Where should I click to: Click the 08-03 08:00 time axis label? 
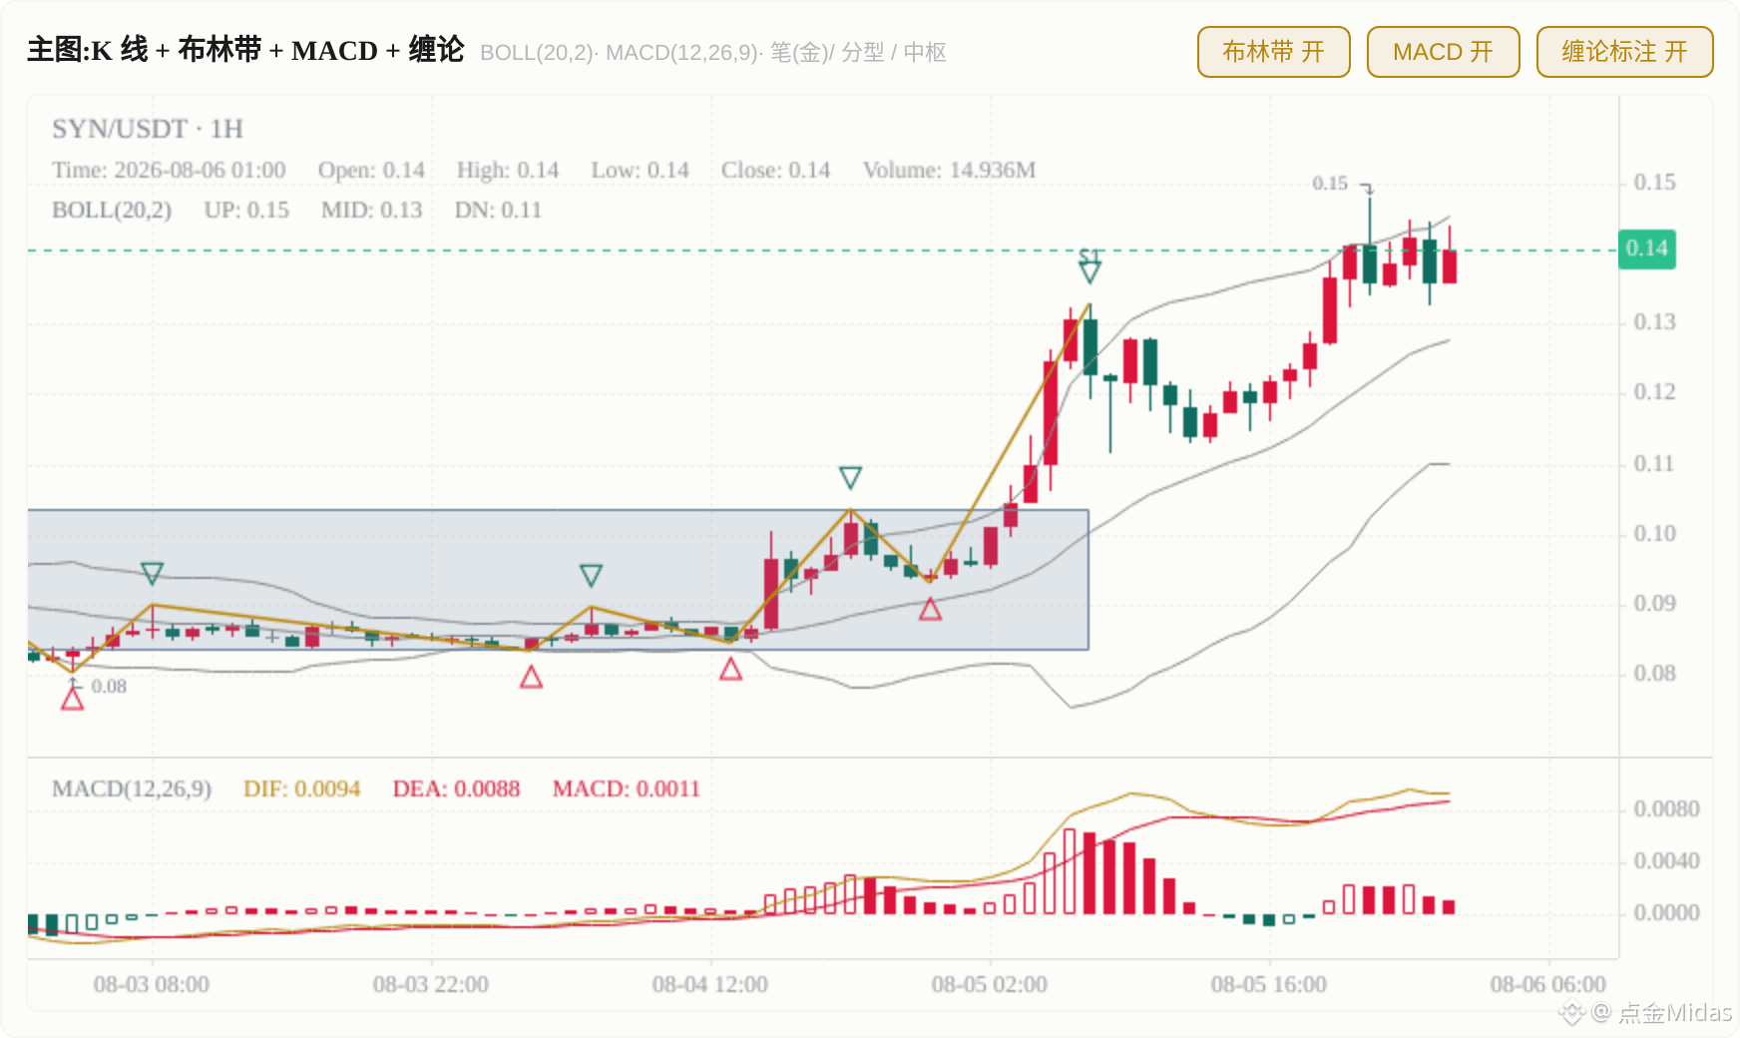pos(152,985)
